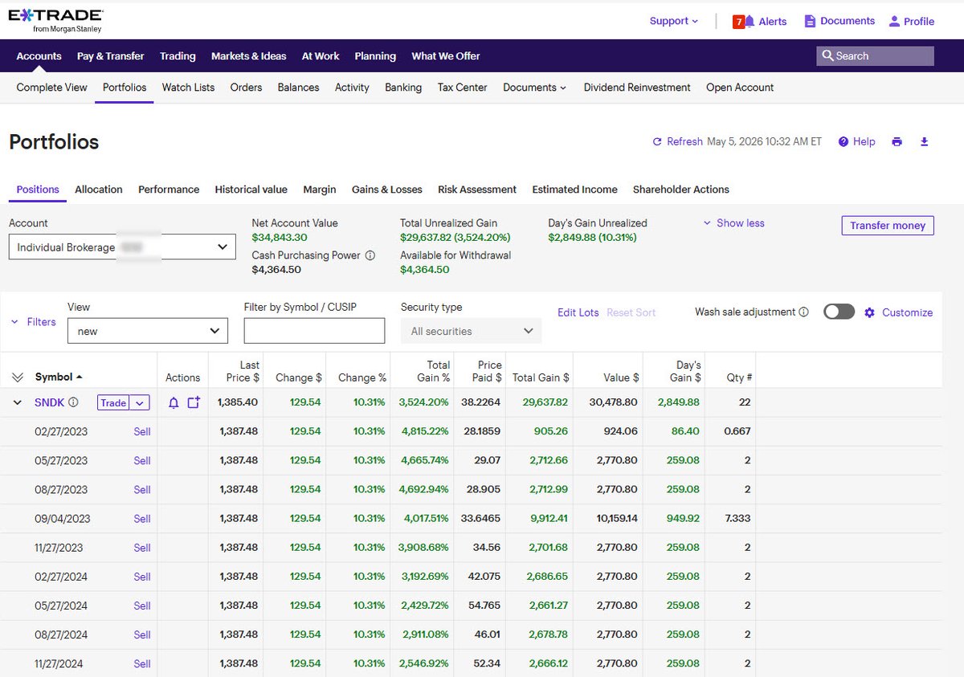Open the Profile user icon

pyautogui.click(x=894, y=21)
